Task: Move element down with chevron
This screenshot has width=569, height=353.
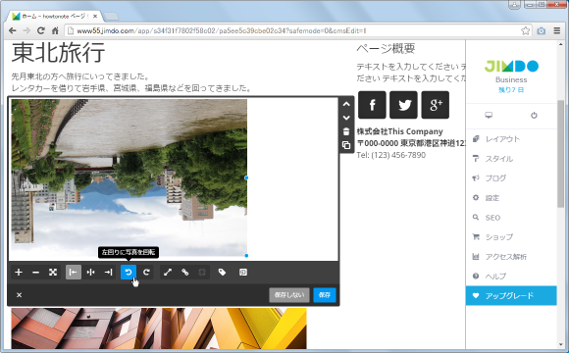Action: [346, 118]
